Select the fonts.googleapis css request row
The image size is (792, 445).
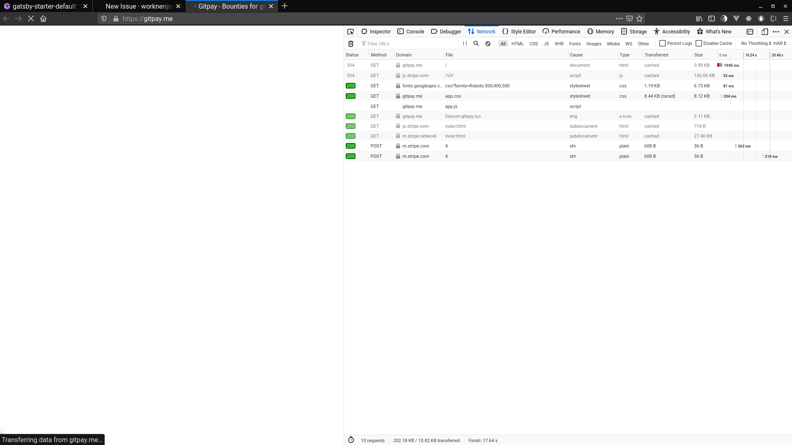[568, 86]
